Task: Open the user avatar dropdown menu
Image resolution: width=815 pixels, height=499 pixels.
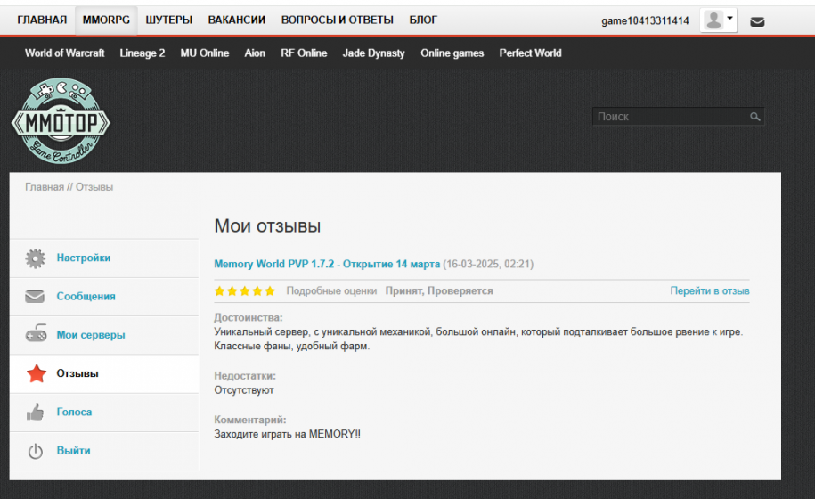Action: (x=718, y=20)
